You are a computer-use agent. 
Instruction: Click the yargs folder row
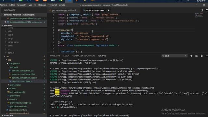(x=24, y=38)
